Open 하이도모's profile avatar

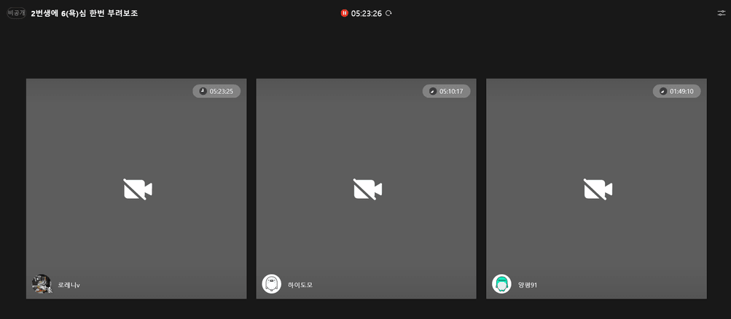[272, 284]
